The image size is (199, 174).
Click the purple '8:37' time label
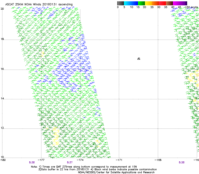pyautogui.click(x=70, y=162)
